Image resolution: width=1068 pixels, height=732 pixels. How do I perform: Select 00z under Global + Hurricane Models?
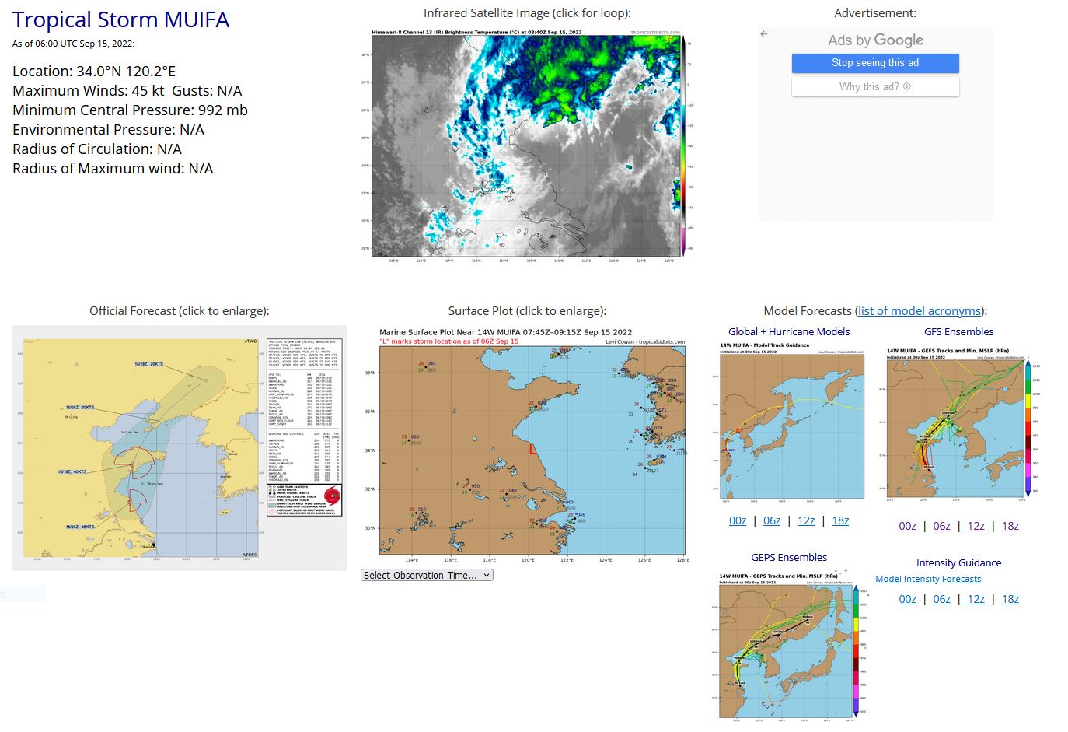click(737, 521)
